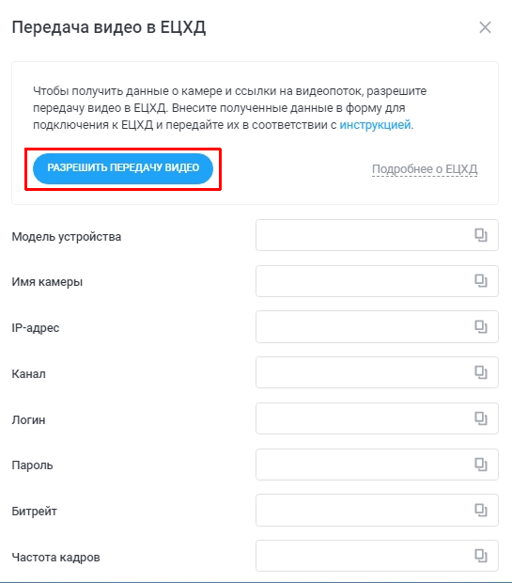Screen dimensions: 512x583
Task: Copy the Имя камеры field value
Action: tap(481, 281)
